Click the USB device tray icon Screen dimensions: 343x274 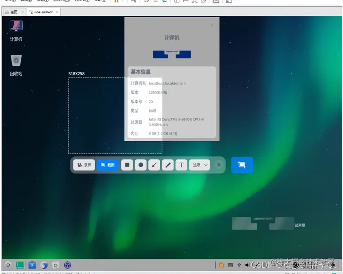(x=239, y=265)
